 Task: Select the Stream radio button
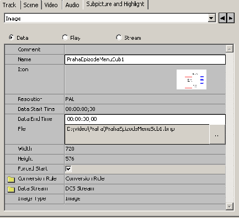pyautogui.click(x=119, y=38)
